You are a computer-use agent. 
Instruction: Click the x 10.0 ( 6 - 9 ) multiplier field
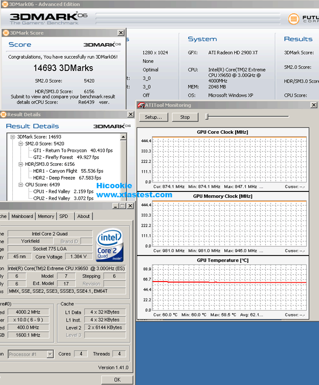[28, 320]
